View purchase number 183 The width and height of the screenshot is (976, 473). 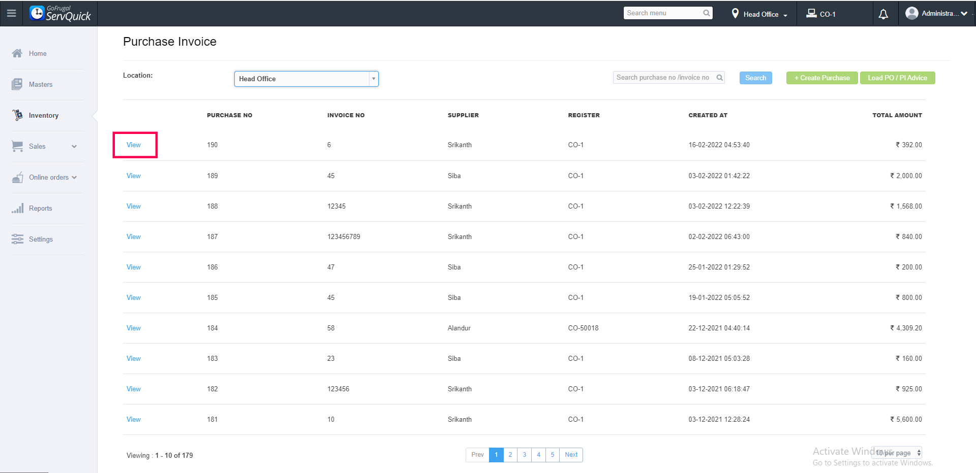134,358
